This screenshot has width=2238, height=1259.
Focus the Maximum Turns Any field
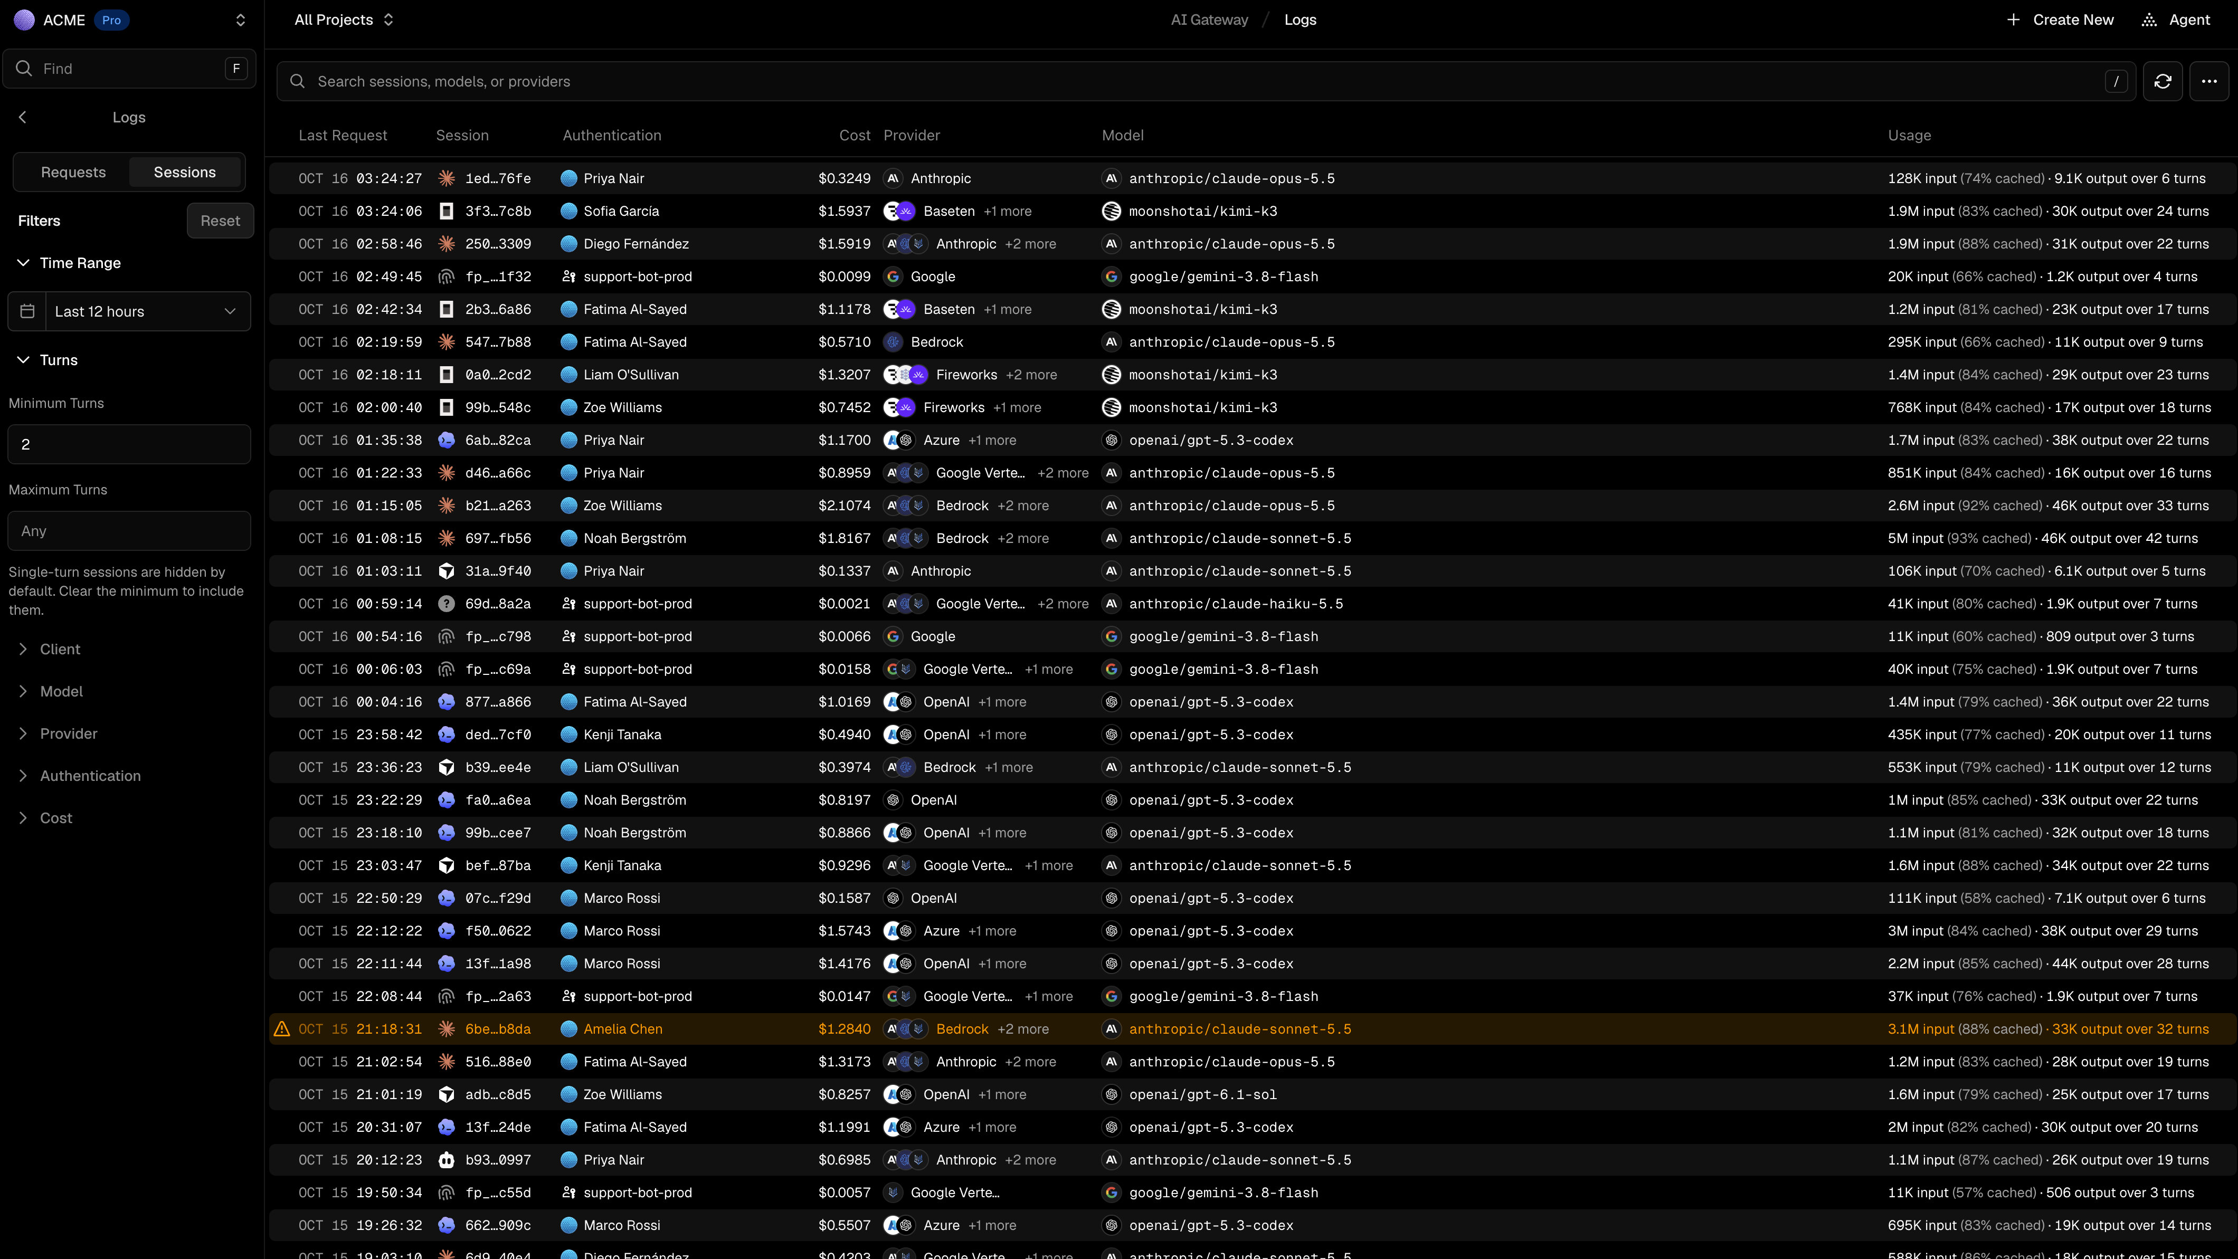click(129, 530)
